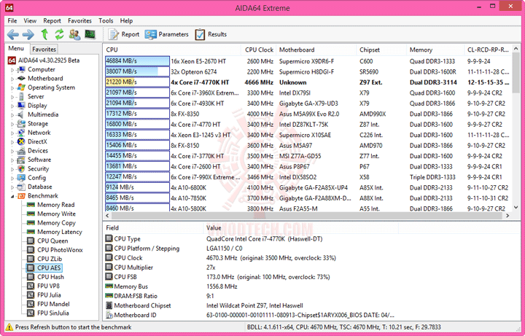Screen dimensions: 525x336
Task: Open the Report wizard
Action: 124,34
